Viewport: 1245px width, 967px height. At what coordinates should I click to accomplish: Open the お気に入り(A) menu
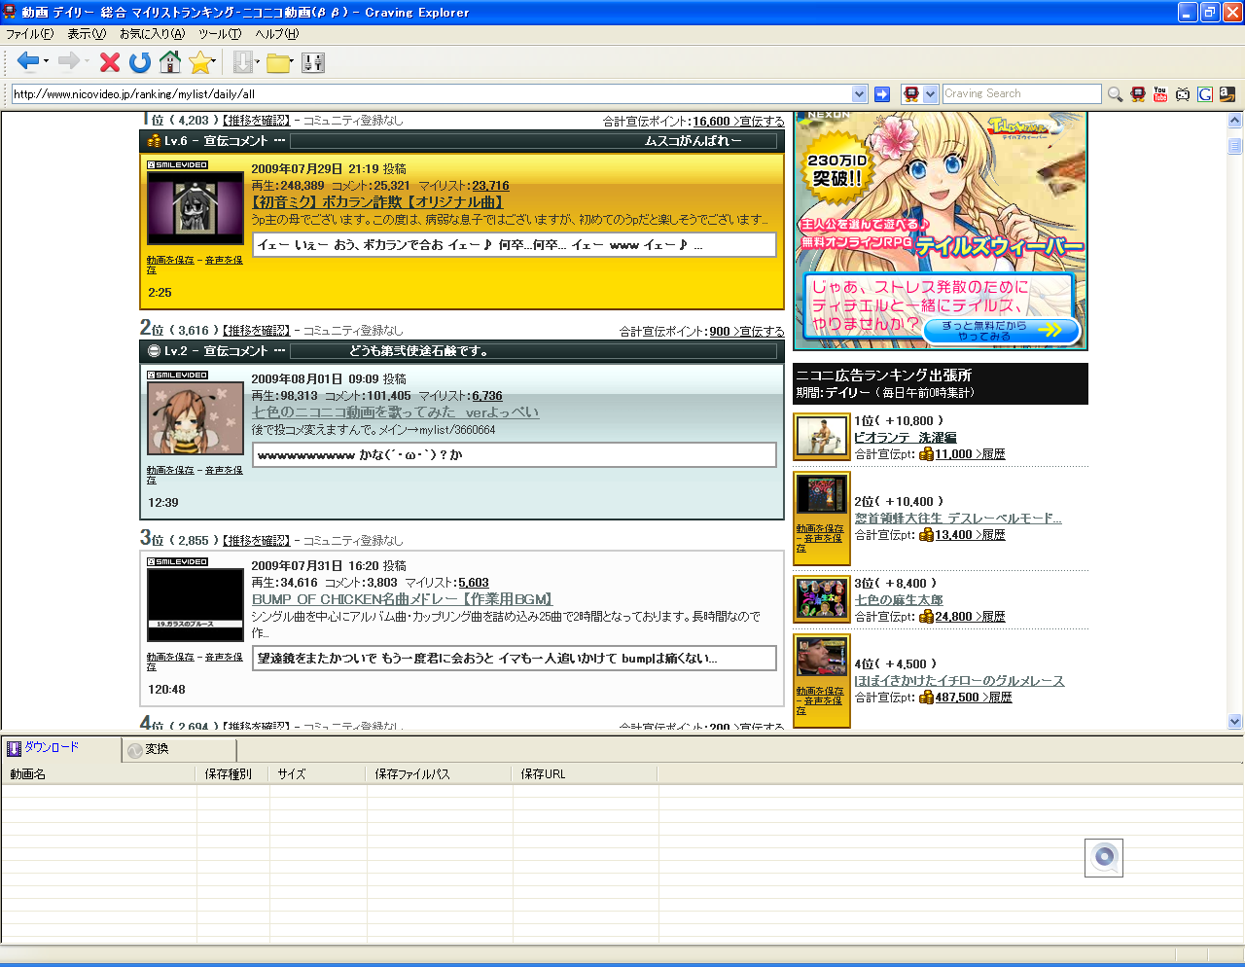(x=152, y=34)
